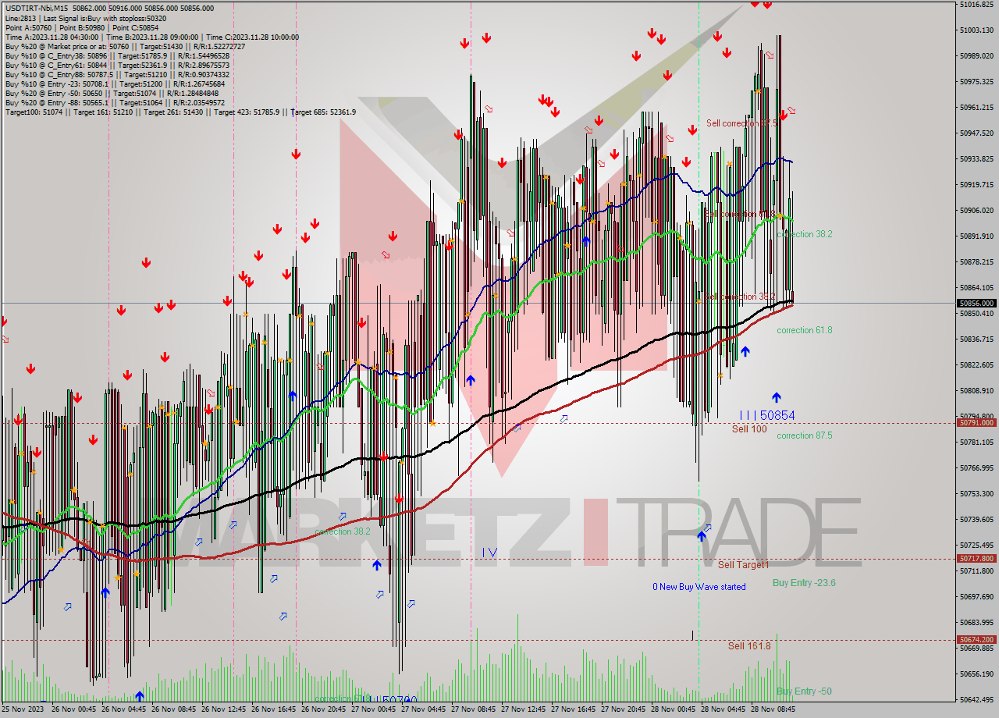999x718 pixels.
Task: Click the red price tag 50674.200
Action: [x=976, y=639]
